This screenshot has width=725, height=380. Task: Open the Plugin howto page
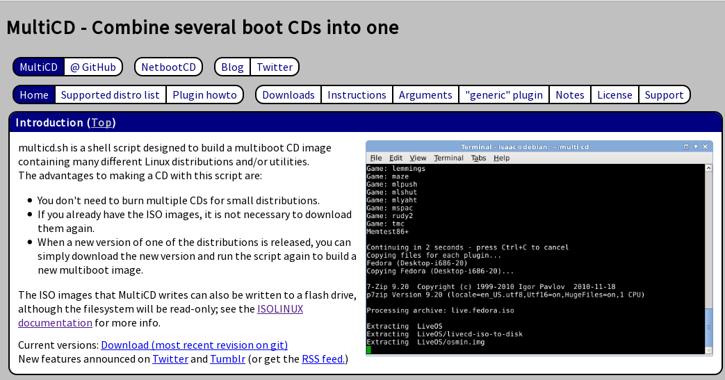pos(205,94)
